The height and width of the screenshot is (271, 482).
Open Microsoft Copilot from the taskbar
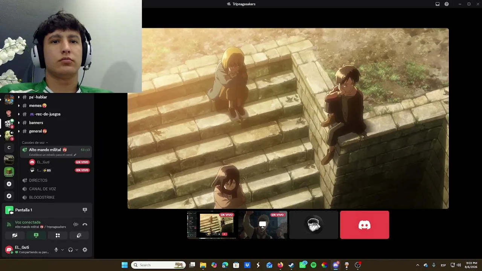(214, 265)
